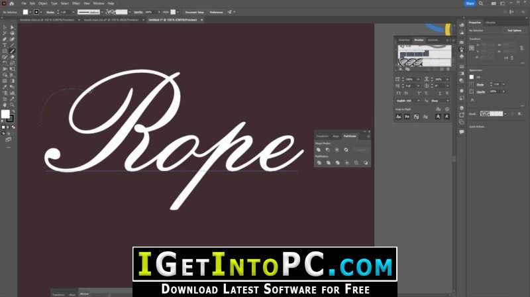The image size is (530, 297).
Task: Open the English: USA language dropdown
Action: [x=408, y=101]
